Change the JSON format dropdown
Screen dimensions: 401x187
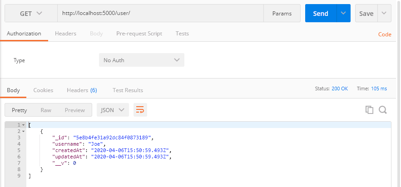click(x=113, y=110)
